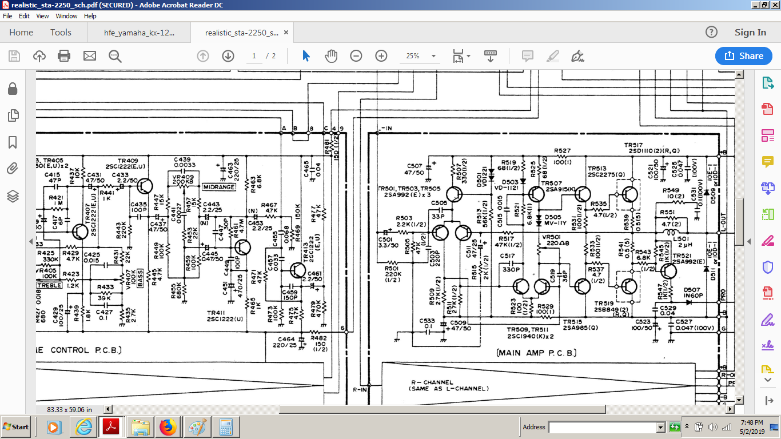Open the Sign document pen tool
The width and height of the screenshot is (781, 439).
(577, 56)
